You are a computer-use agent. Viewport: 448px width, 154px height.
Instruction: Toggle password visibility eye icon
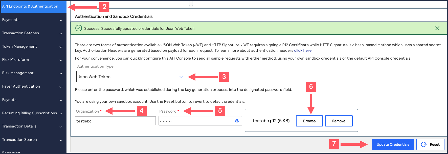(237, 121)
